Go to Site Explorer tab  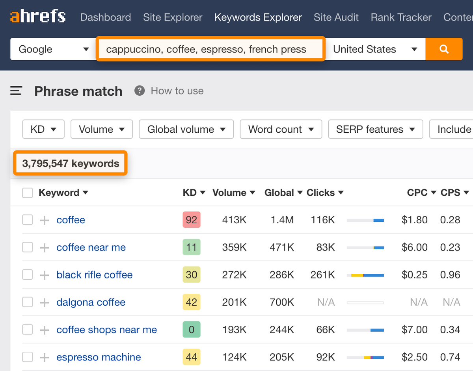pos(173,17)
